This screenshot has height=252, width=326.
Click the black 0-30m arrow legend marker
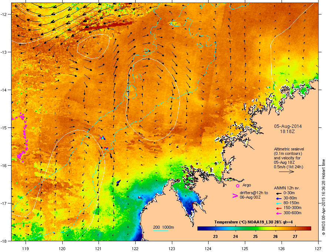[279, 193]
